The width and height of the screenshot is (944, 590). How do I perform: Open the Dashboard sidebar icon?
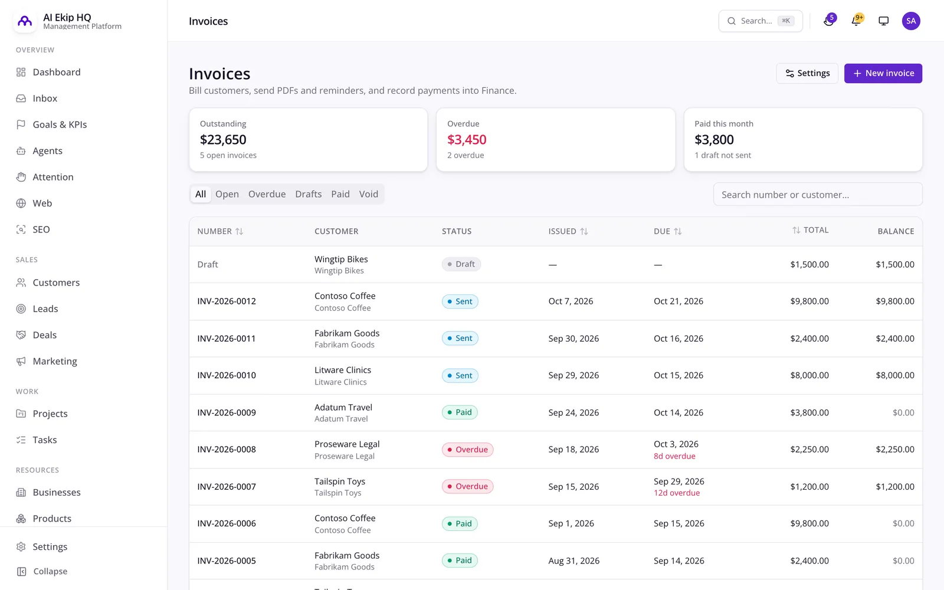tap(21, 72)
